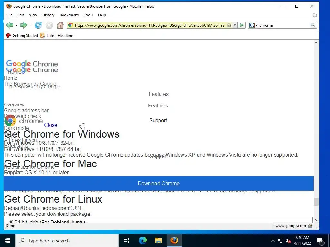The image size is (330, 247).
Task: Click 'www.google.com' in the status bar
Action: tap(290, 226)
